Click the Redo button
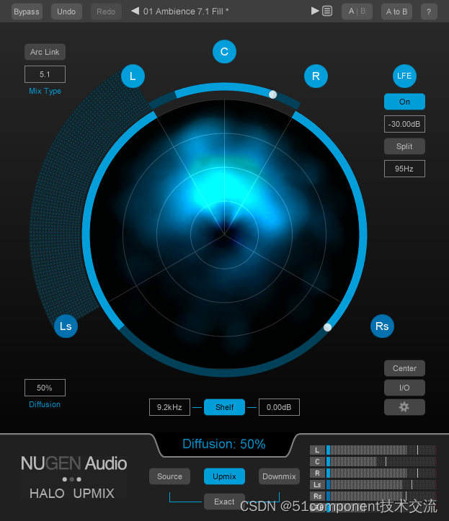 click(106, 12)
